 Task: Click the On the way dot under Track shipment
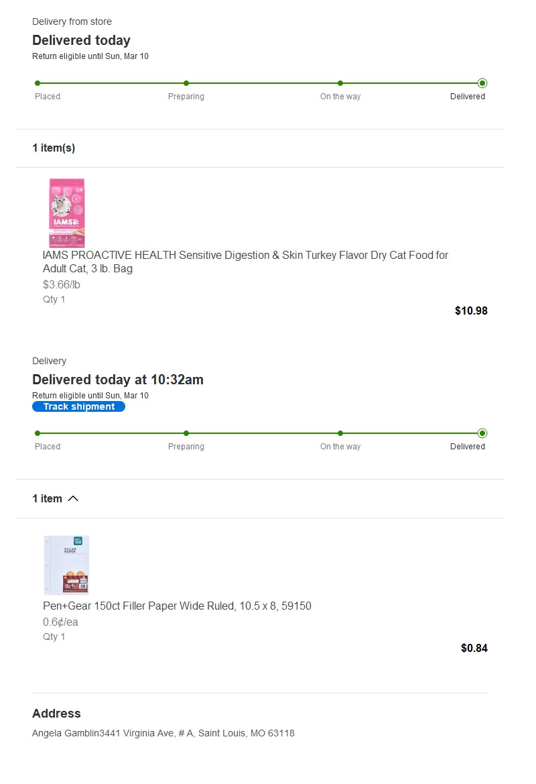340,433
